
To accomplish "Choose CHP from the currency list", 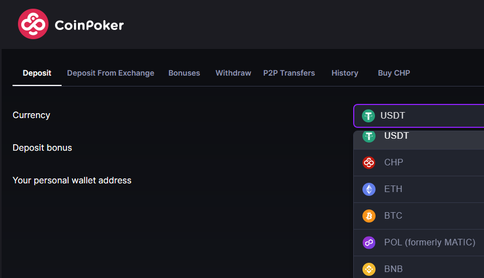I will pos(419,163).
